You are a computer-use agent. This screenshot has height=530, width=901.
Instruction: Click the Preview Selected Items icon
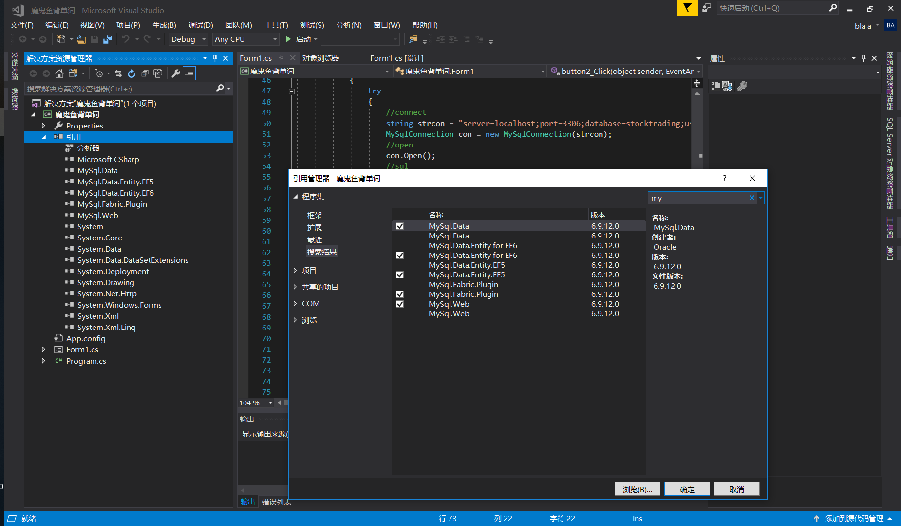pos(189,73)
